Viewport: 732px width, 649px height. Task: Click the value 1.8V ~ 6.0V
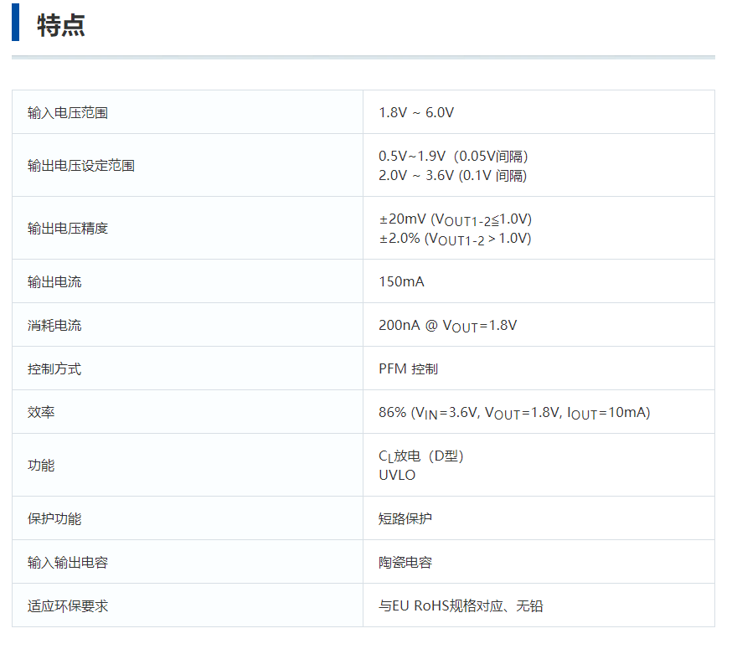pos(414,112)
